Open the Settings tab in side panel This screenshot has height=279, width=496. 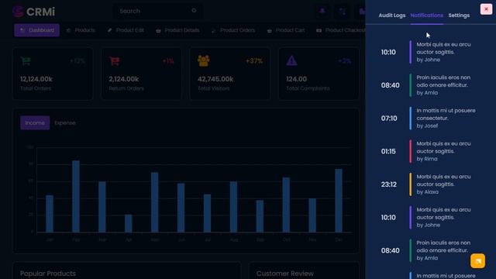(x=459, y=15)
